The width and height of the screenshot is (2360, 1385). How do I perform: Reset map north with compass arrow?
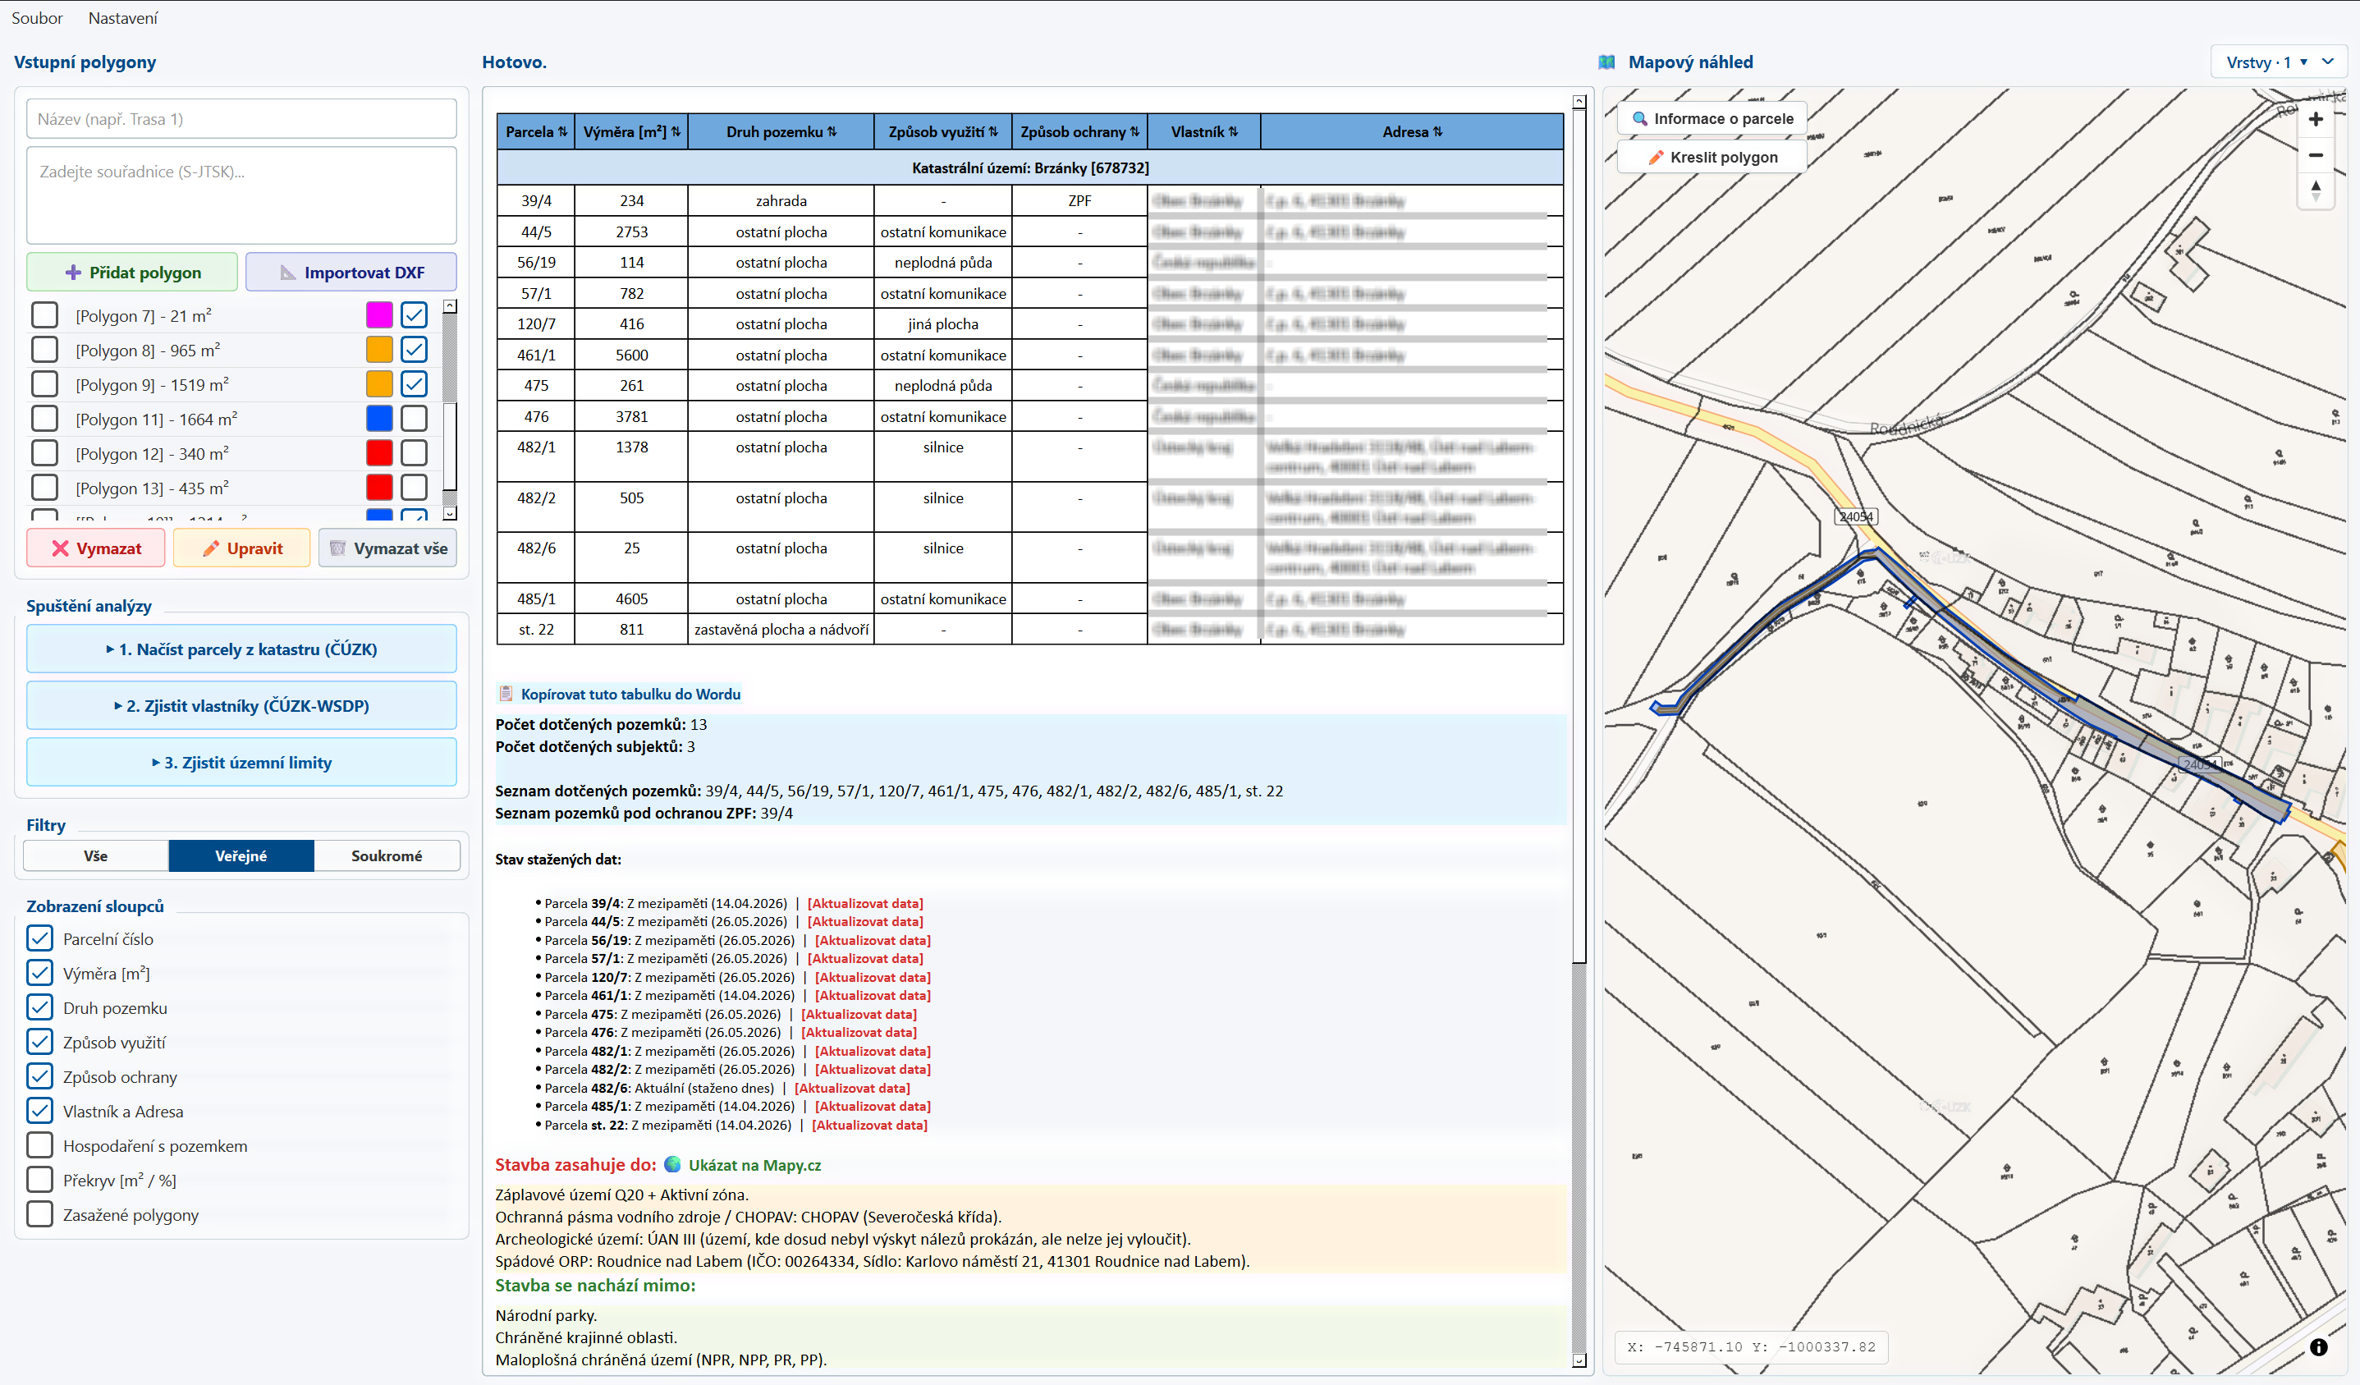click(x=2315, y=191)
